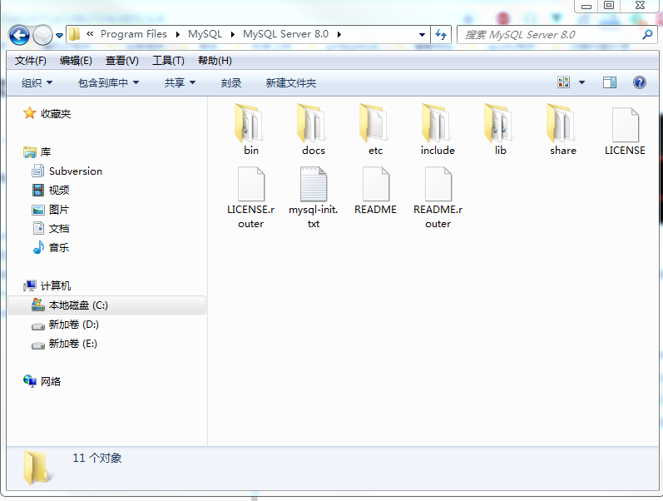Select 新加卷 (D:) drive
This screenshot has height=501, width=663.
(66, 325)
